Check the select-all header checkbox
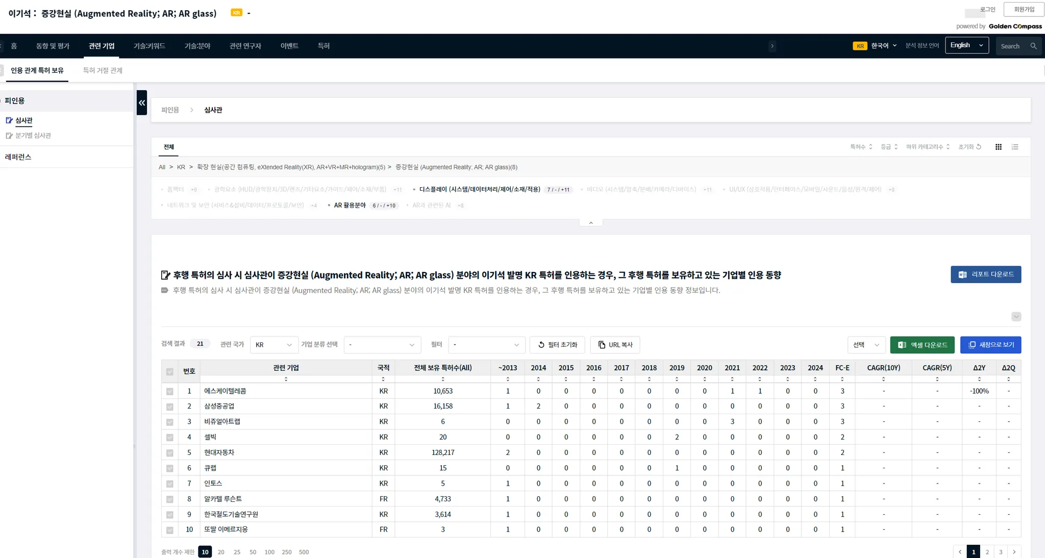The height and width of the screenshot is (558, 1045). 170,372
